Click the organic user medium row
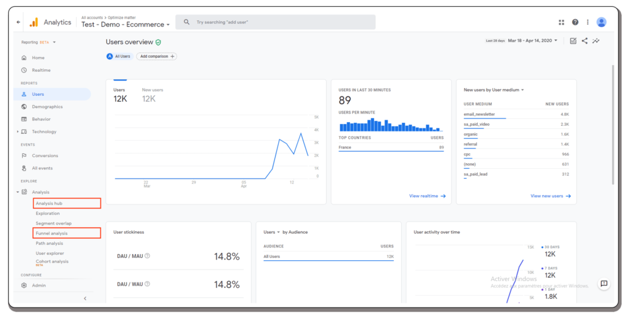The height and width of the screenshot is (318, 630). pos(516,134)
